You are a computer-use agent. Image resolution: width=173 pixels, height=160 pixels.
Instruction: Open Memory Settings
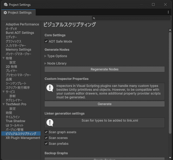[18, 50]
